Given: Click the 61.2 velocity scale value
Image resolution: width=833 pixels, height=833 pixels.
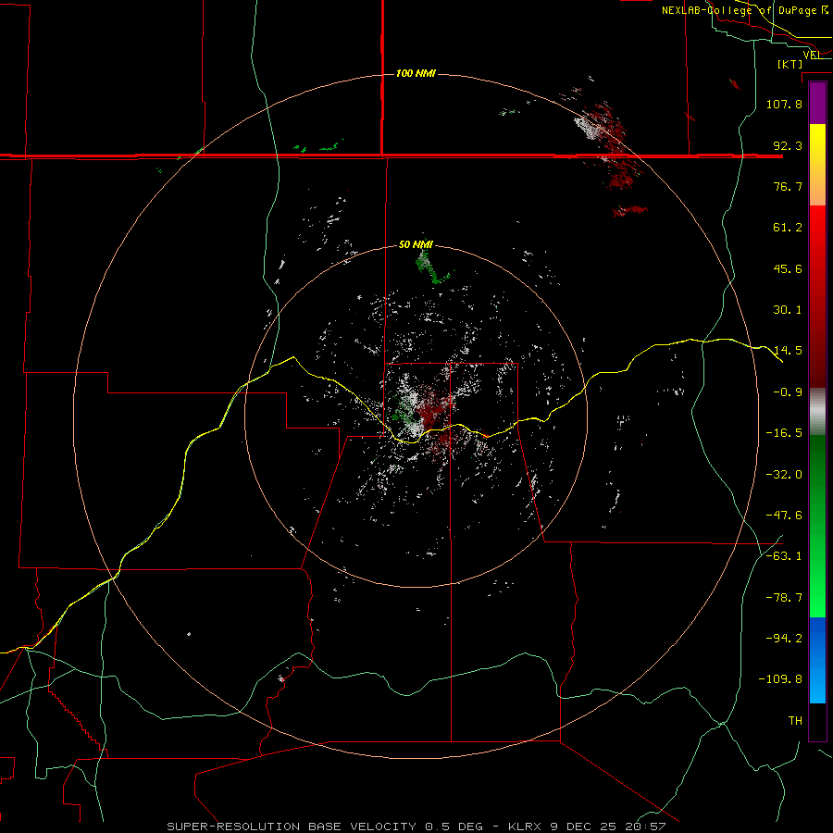Looking at the screenshot, I should pyautogui.click(x=788, y=228).
